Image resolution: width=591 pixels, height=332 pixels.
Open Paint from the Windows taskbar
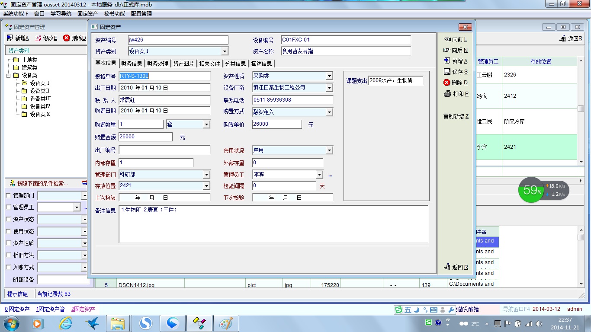pos(226,323)
